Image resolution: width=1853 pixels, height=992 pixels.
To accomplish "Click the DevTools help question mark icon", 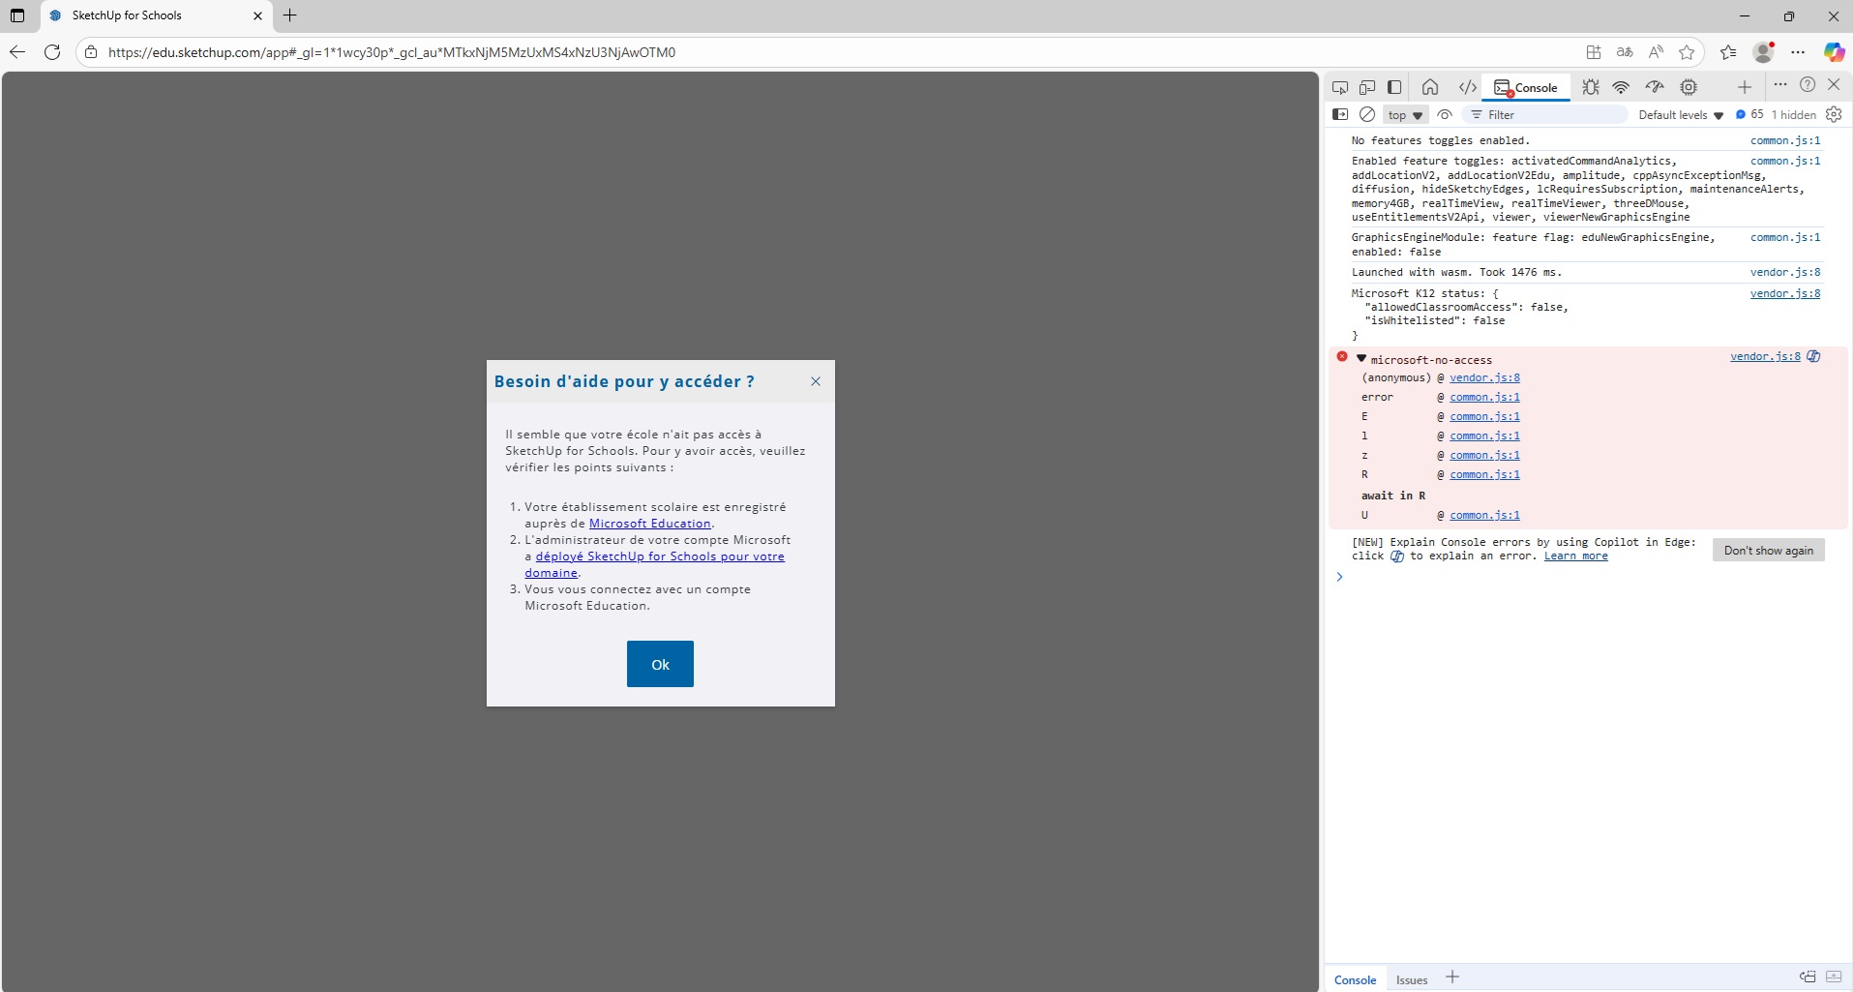I will [x=1808, y=84].
